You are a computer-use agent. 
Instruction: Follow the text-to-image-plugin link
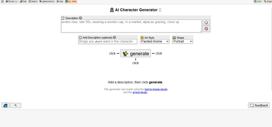[156, 89]
